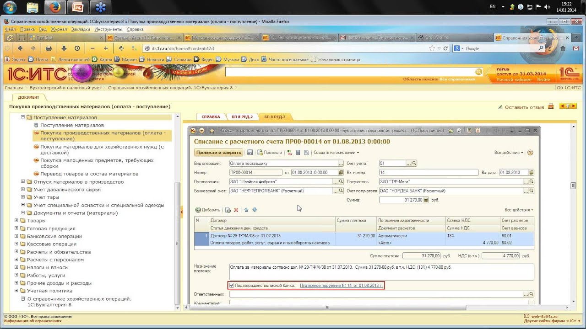Expand the Товары tree folder

pos(16,221)
